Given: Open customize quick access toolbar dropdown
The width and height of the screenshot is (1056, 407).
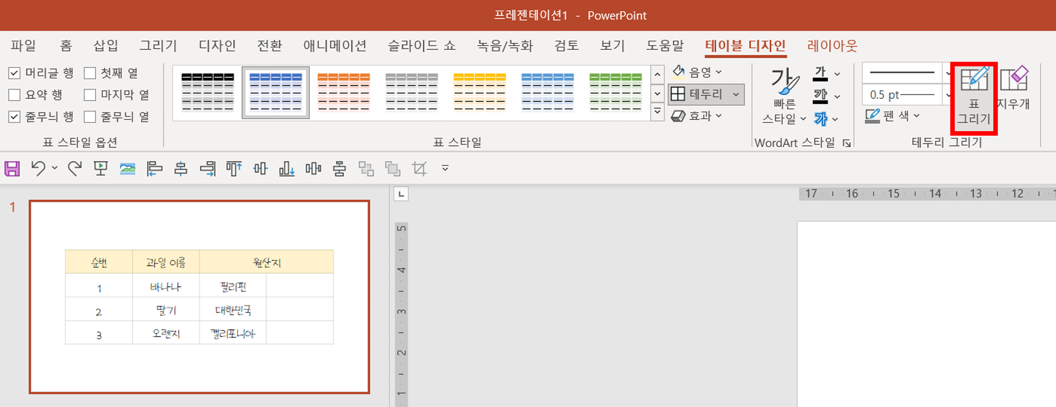Looking at the screenshot, I should click(445, 168).
